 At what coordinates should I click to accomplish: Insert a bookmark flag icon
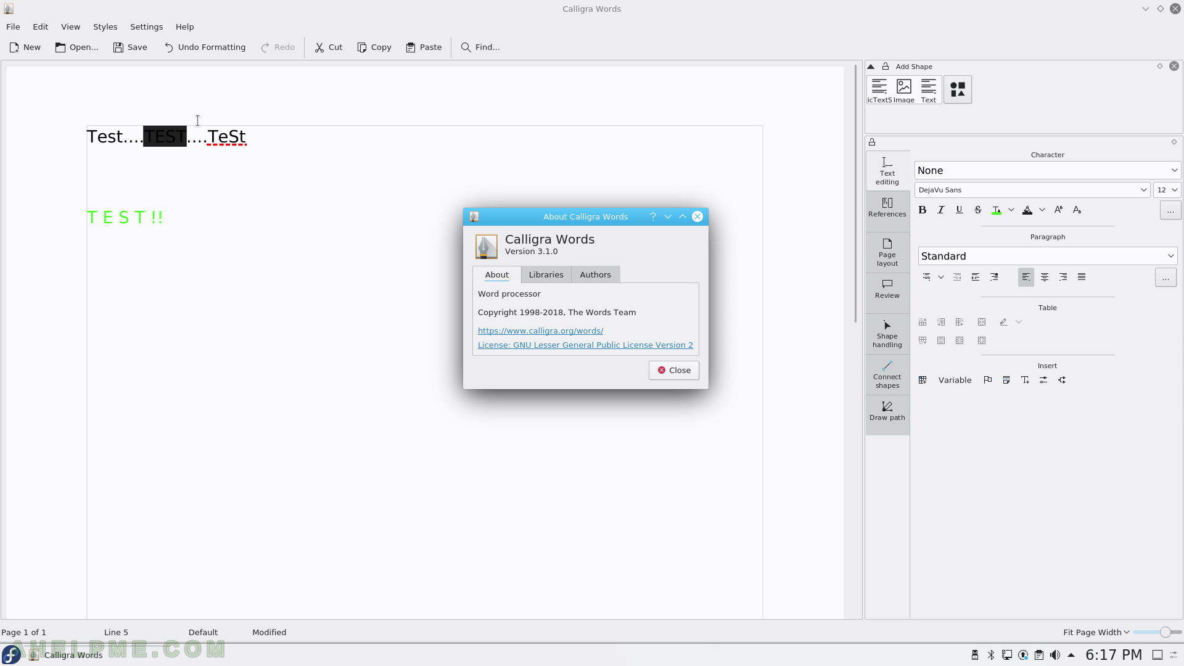(988, 380)
